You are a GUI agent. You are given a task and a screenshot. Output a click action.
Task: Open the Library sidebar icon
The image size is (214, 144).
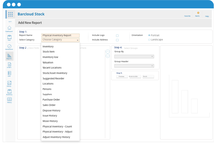click(9, 84)
